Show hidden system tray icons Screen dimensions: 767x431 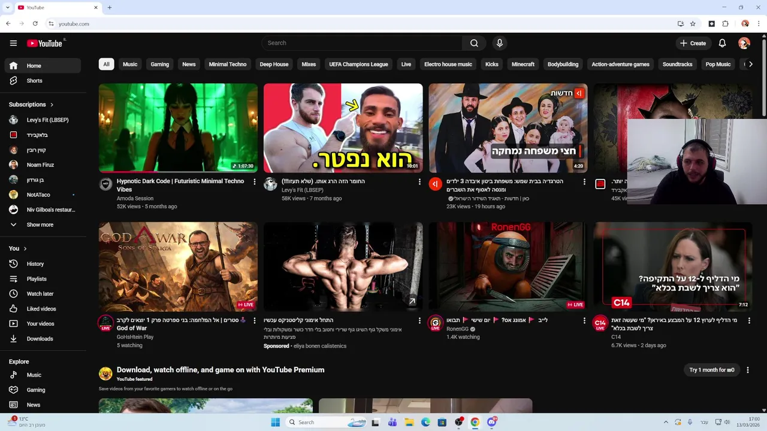665,422
